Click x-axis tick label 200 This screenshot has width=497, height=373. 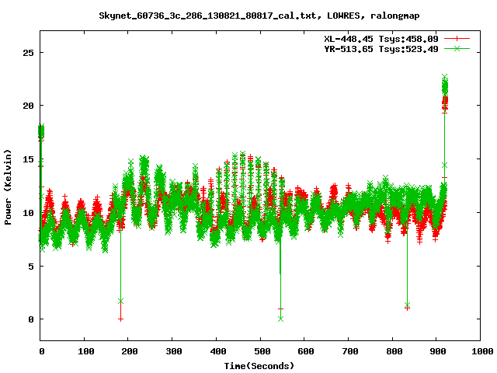coord(130,351)
